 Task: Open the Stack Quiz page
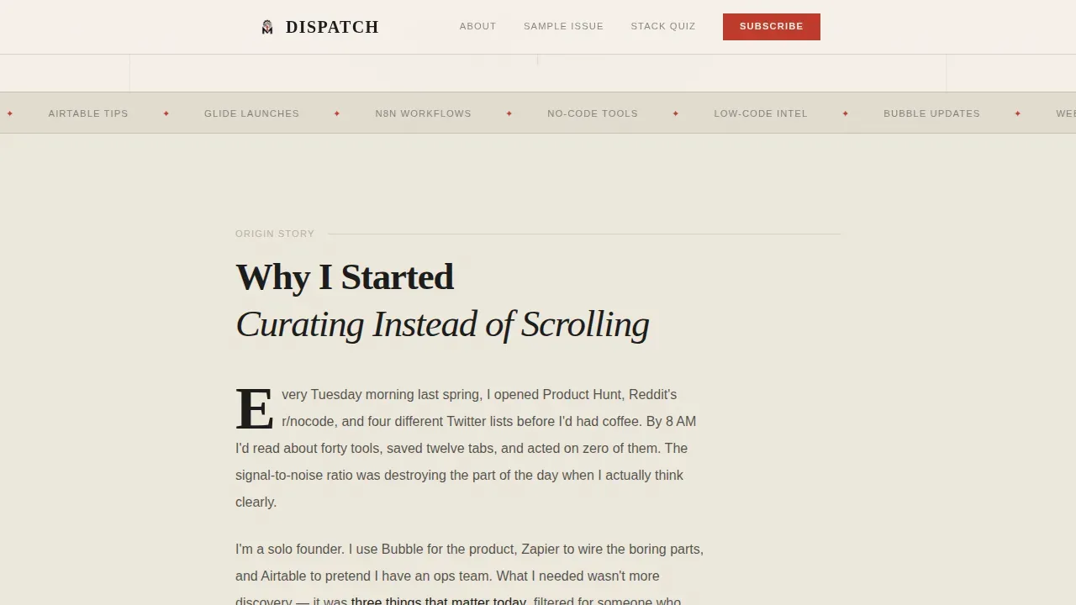tap(663, 26)
